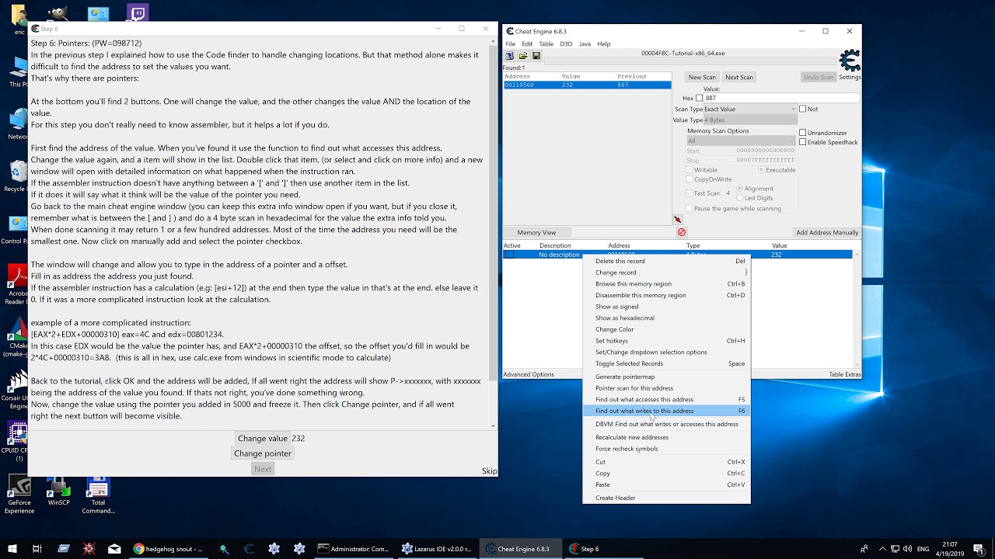Screen dimensions: 995x559
Task: Open Windows Start menu
Action: [x=12, y=549]
